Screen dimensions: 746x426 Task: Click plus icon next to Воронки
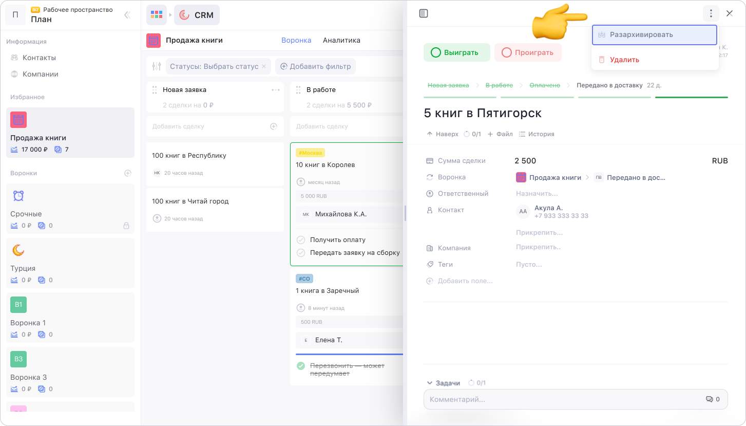(x=128, y=173)
